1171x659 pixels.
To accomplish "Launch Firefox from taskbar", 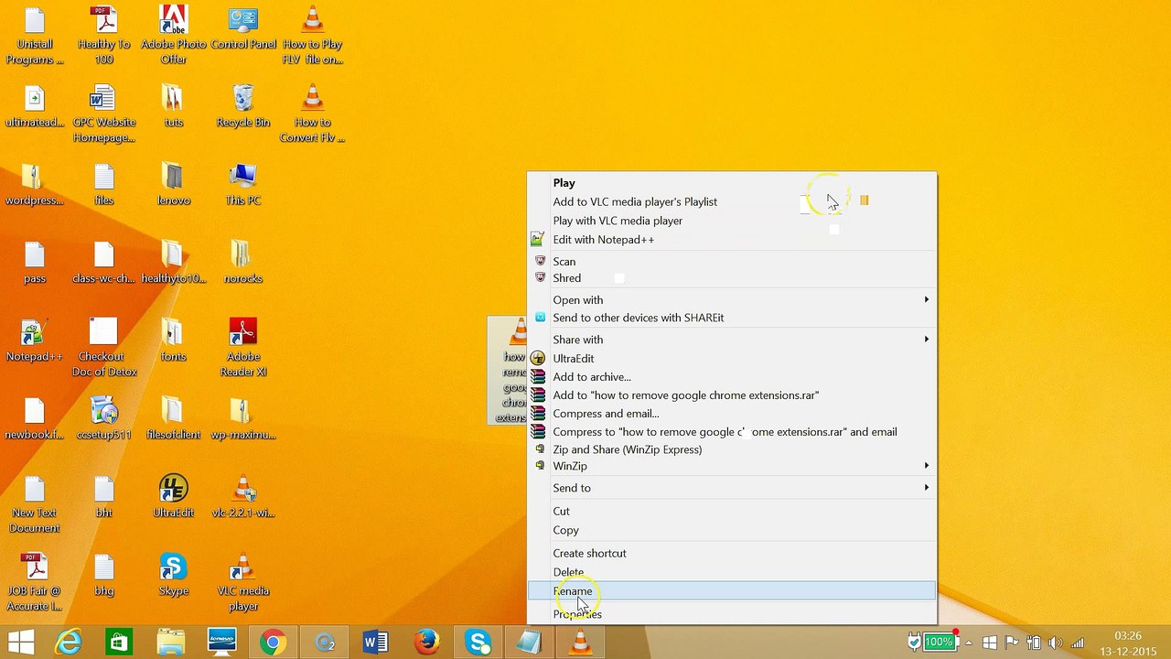I will (x=426, y=643).
